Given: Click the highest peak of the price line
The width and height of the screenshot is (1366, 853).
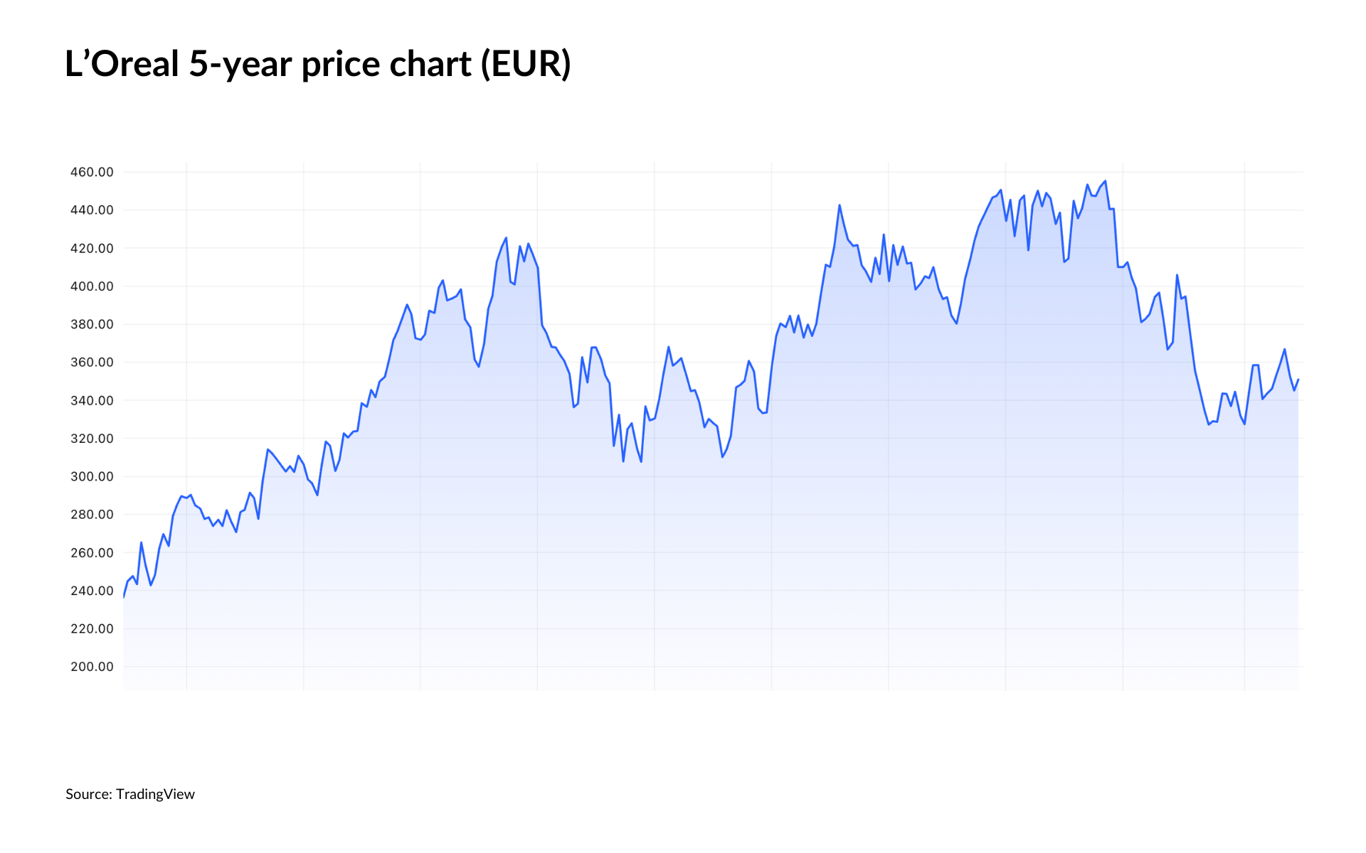Looking at the screenshot, I should point(1105,181).
